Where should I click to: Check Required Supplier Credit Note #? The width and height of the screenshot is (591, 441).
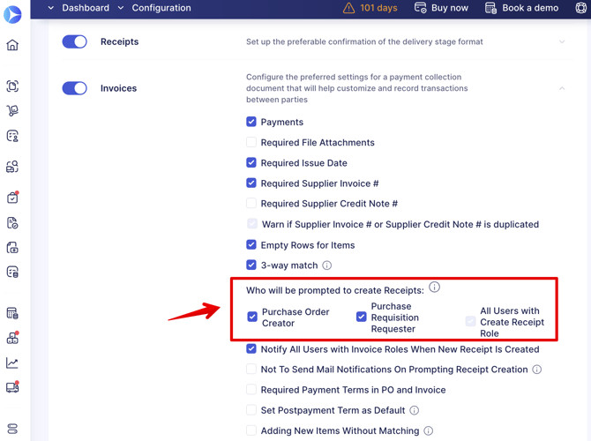[x=251, y=203]
